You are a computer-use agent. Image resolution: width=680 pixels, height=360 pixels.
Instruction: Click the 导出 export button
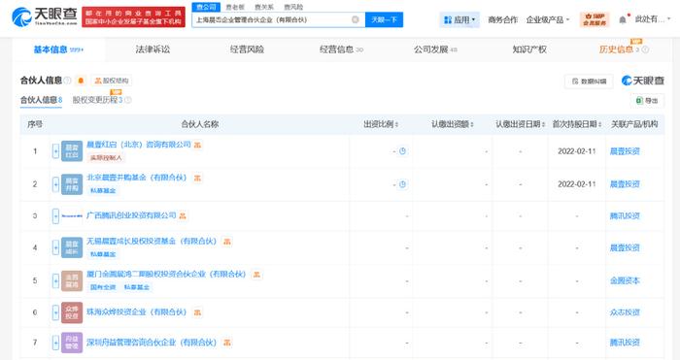pos(647,101)
